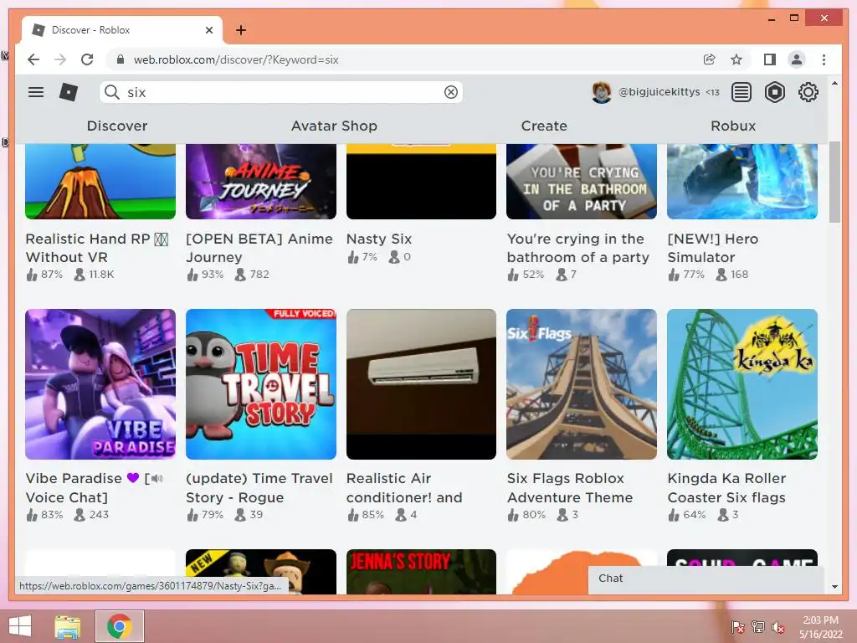The height and width of the screenshot is (643, 857).
Task: Open the Chat panel
Action: 706,579
